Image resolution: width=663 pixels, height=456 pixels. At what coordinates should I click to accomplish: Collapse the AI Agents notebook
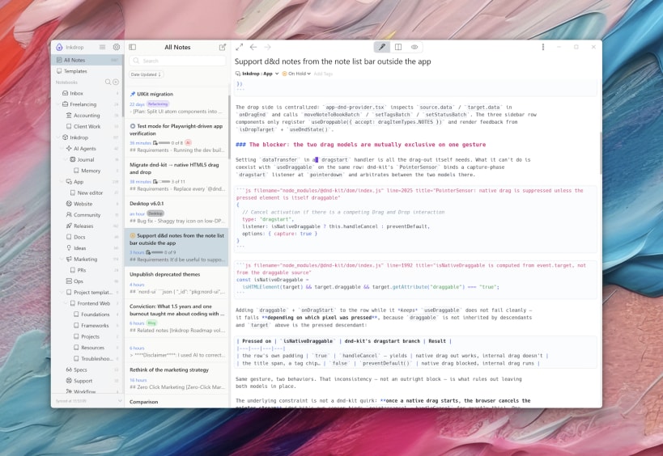pyautogui.click(x=62, y=149)
